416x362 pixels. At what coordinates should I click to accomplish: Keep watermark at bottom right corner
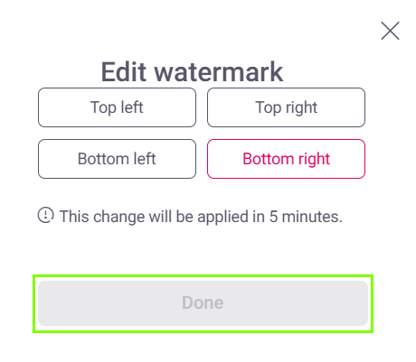pos(286,159)
